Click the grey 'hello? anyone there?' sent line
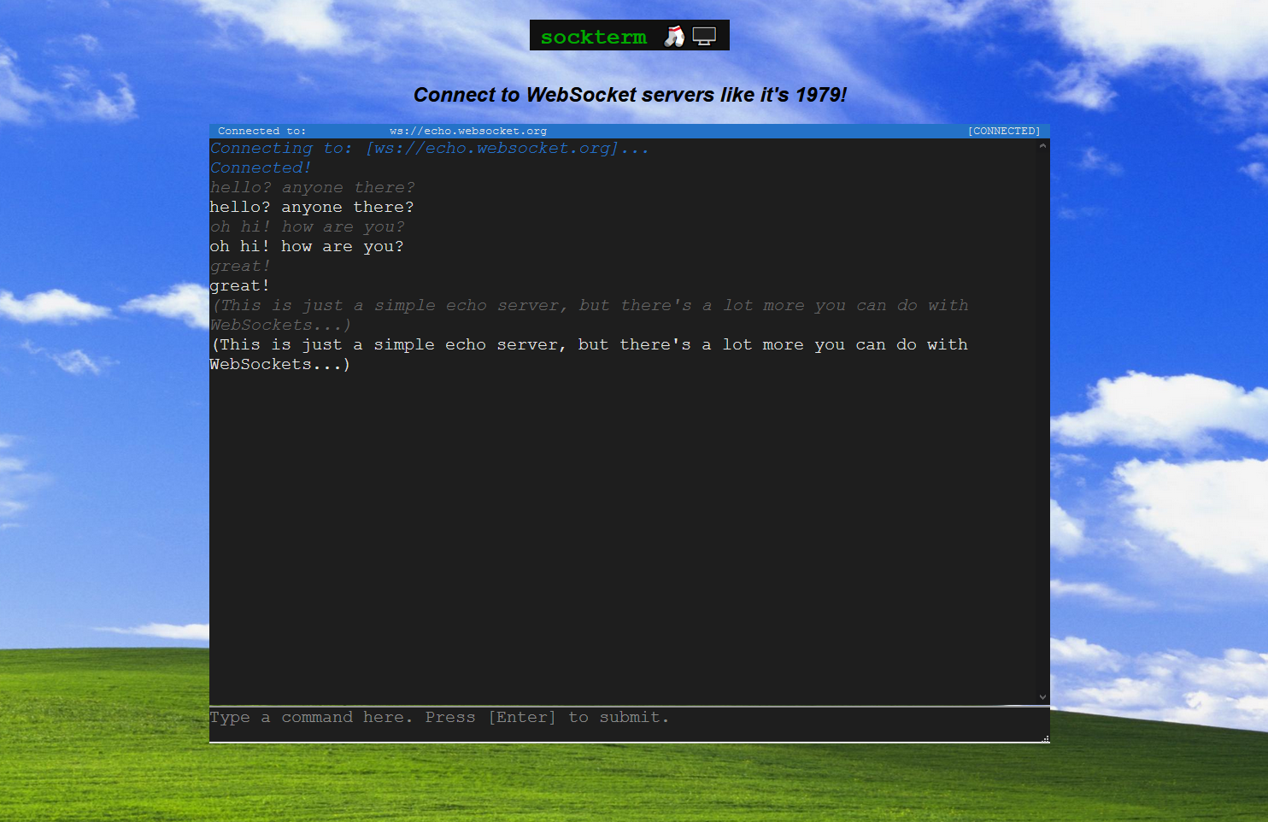 pyautogui.click(x=312, y=188)
